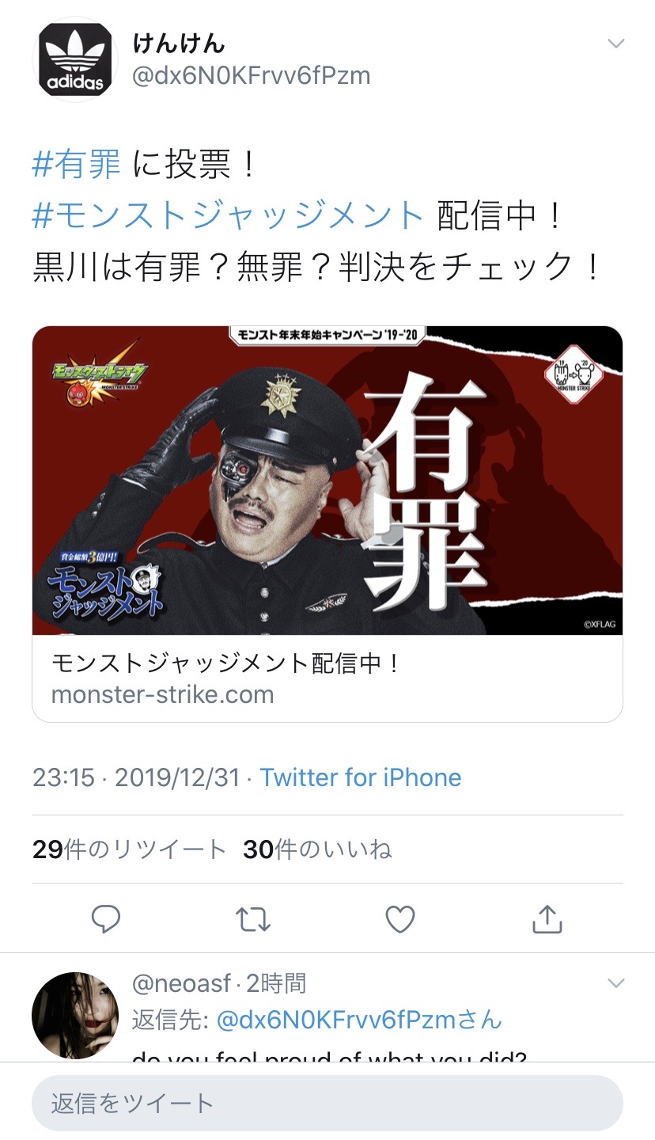Open けんけん's adidas profile avatar
This screenshot has width=655, height=1140.
[75, 59]
